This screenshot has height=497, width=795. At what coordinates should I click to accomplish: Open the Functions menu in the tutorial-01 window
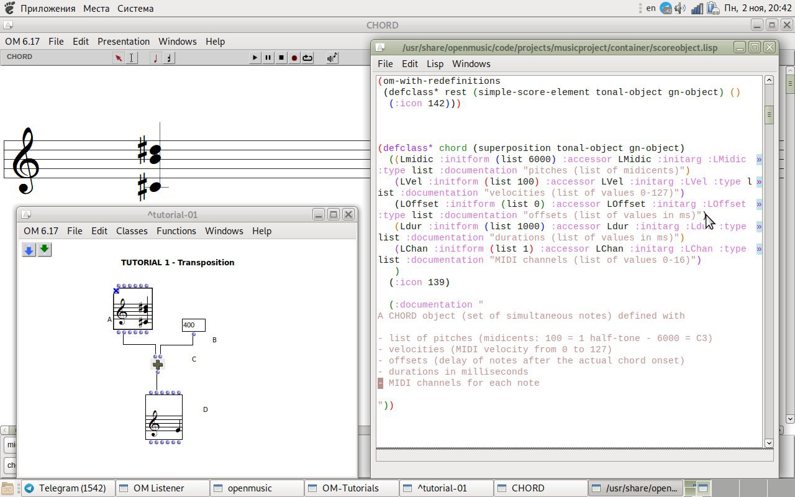click(x=176, y=231)
